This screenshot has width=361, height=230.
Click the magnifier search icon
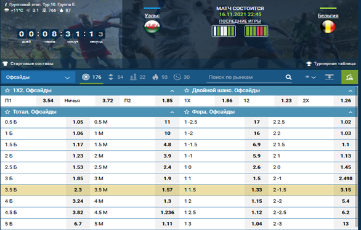288,77
